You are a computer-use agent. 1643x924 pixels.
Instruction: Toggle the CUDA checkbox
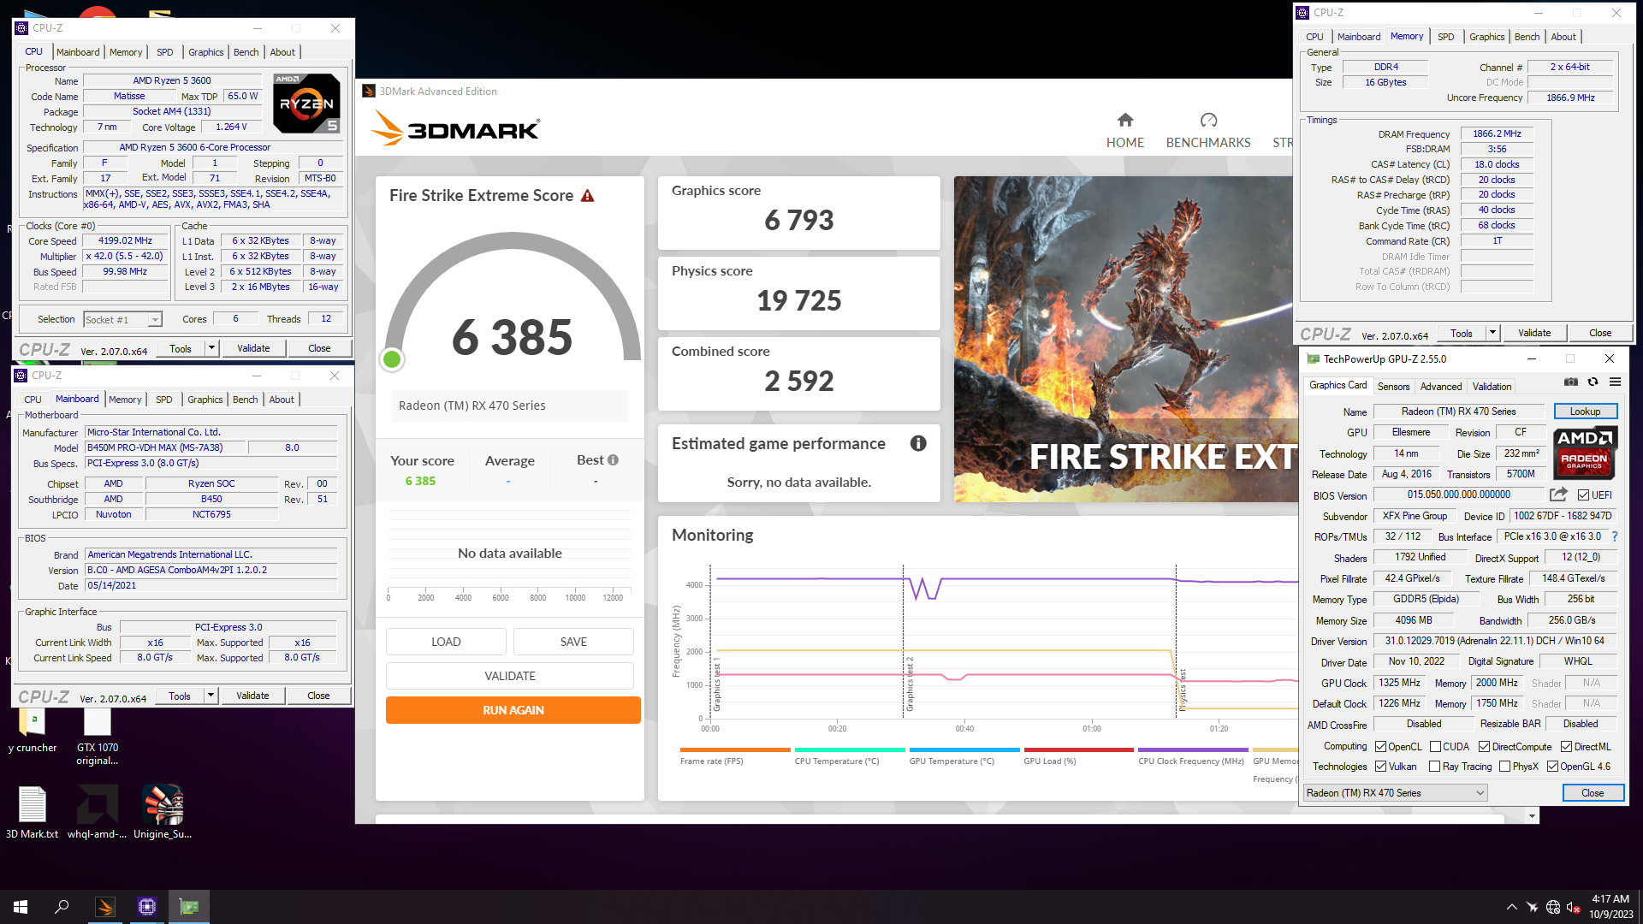pos(1435,747)
